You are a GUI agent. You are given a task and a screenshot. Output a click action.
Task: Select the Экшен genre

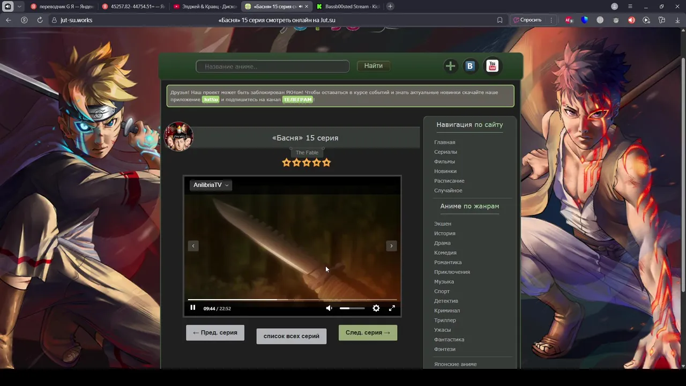[x=443, y=224]
